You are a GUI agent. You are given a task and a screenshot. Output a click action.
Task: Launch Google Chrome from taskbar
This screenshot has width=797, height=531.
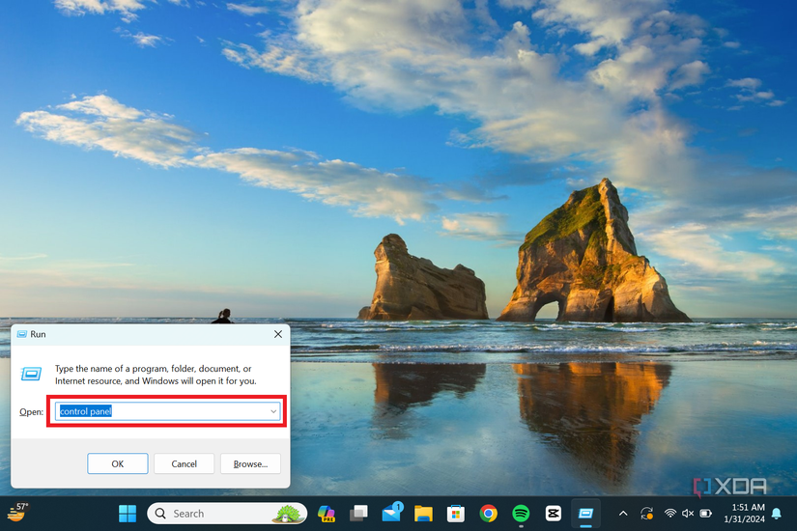pyautogui.click(x=489, y=514)
